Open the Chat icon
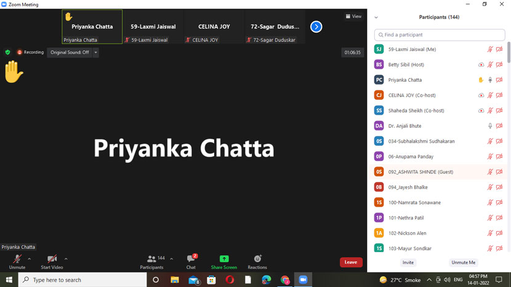 tap(191, 259)
